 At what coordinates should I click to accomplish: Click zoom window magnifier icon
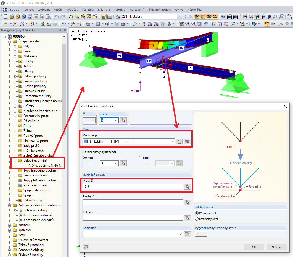(x=188, y=24)
